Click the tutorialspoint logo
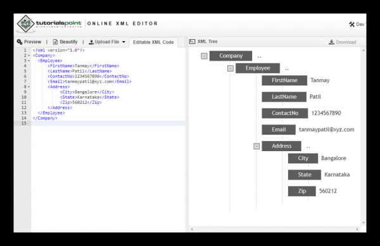 point(49,23)
